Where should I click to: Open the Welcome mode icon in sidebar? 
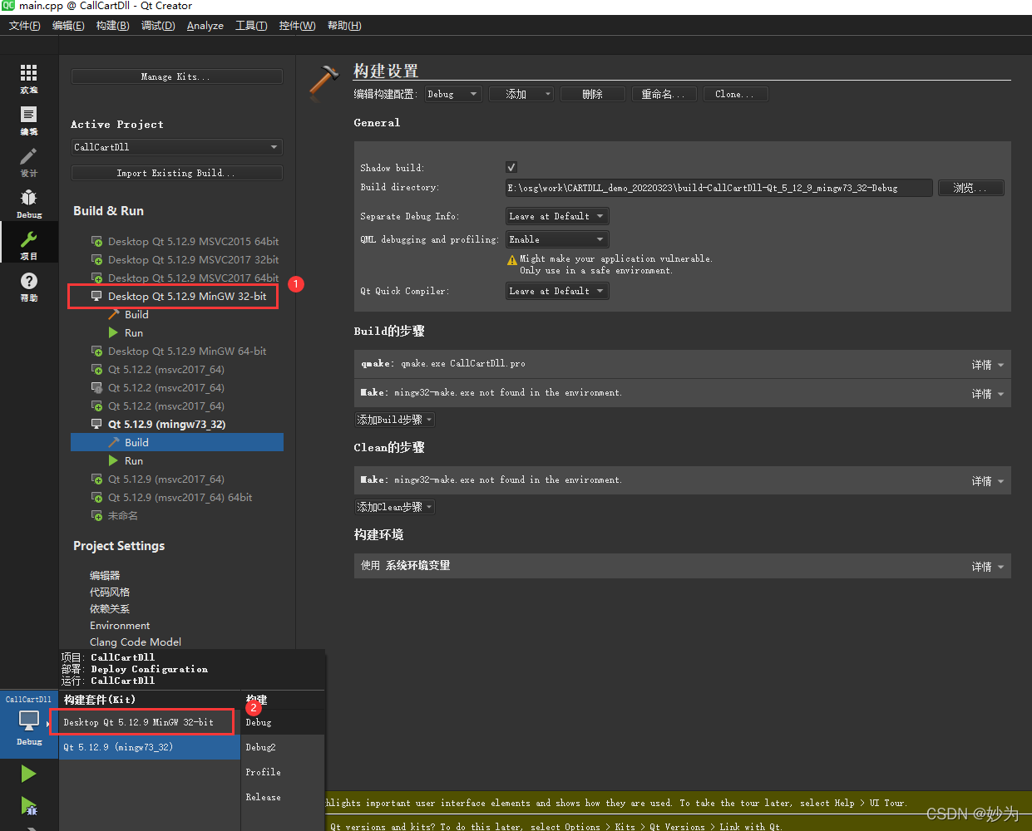28,78
